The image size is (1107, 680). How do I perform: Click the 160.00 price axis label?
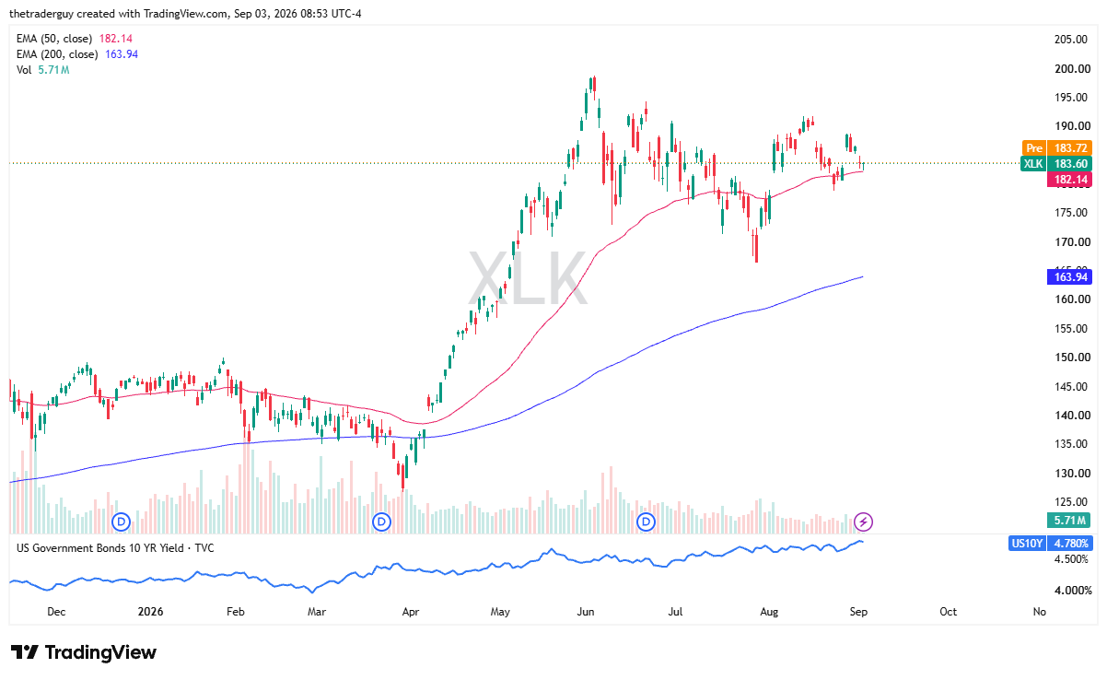(1072, 299)
